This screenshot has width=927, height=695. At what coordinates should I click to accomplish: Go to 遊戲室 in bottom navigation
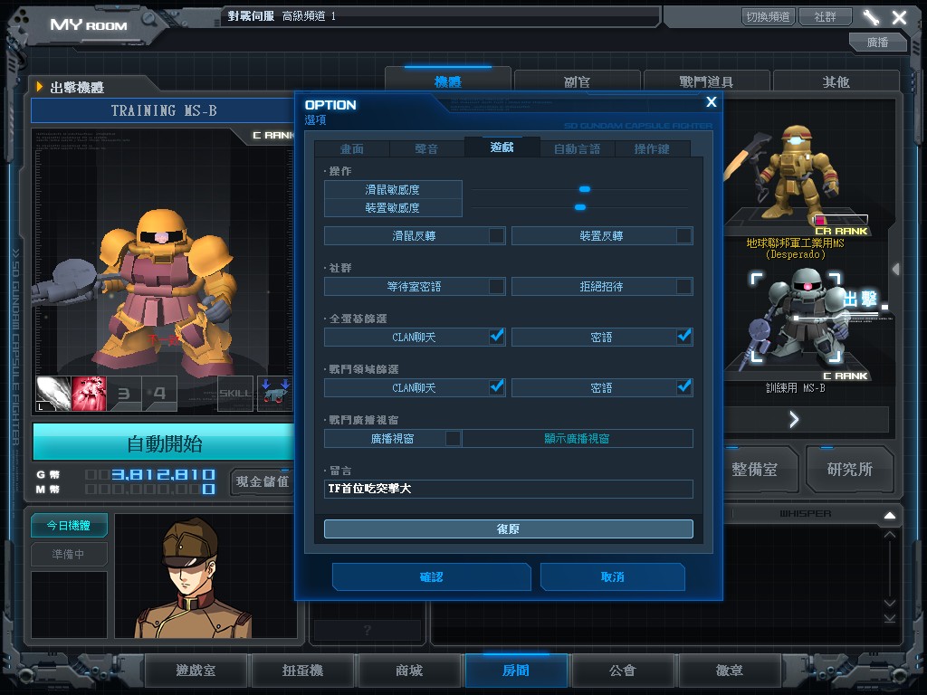tap(196, 671)
